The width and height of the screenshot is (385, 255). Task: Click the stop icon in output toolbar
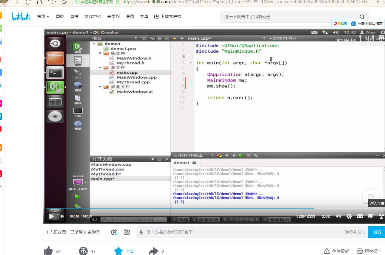click(x=249, y=156)
